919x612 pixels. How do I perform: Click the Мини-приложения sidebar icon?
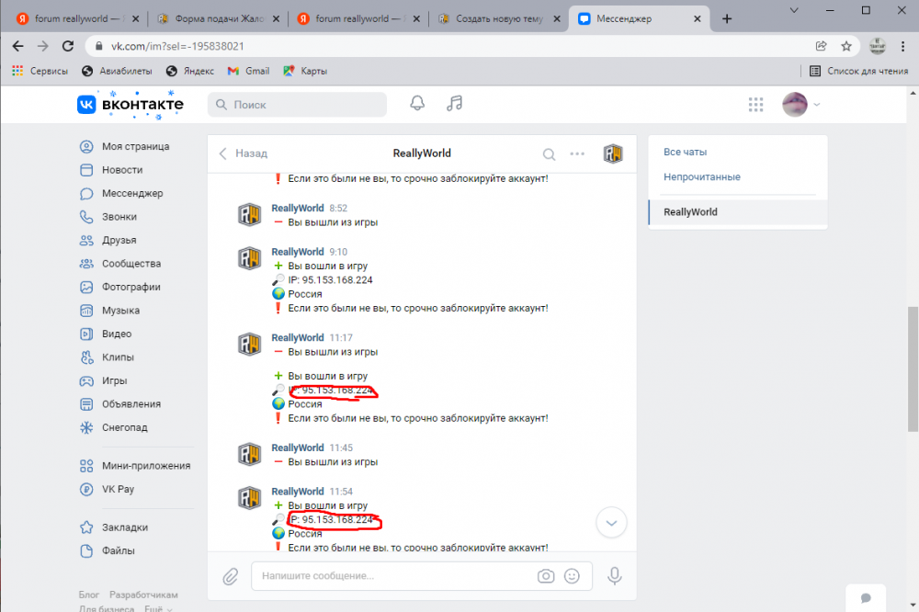click(x=86, y=466)
